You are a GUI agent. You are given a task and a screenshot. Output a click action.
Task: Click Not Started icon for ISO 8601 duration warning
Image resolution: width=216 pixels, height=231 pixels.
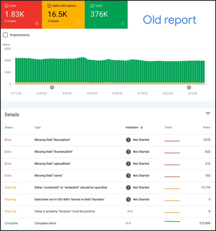[128, 199]
